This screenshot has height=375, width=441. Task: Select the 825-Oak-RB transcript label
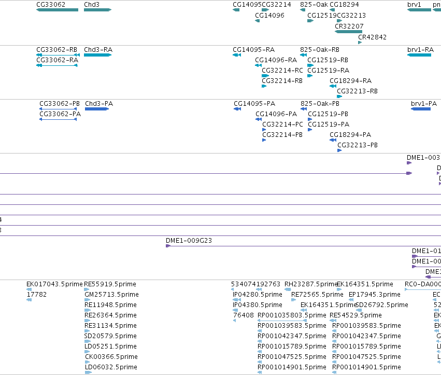[x=320, y=50]
